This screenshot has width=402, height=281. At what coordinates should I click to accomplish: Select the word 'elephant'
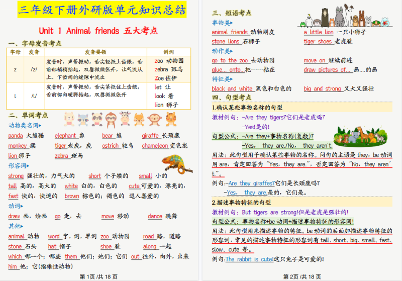65,136
